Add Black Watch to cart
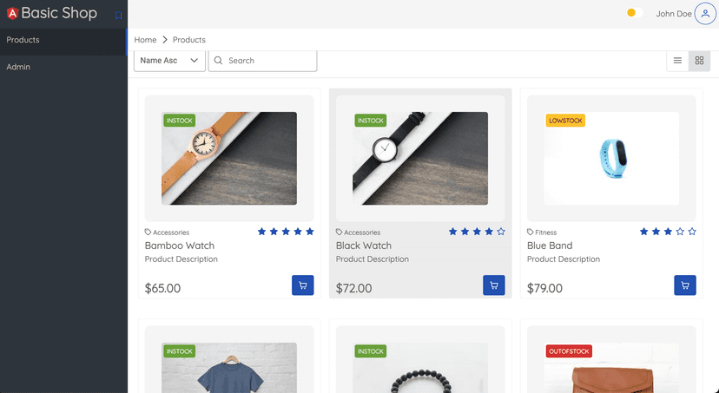 tap(494, 285)
